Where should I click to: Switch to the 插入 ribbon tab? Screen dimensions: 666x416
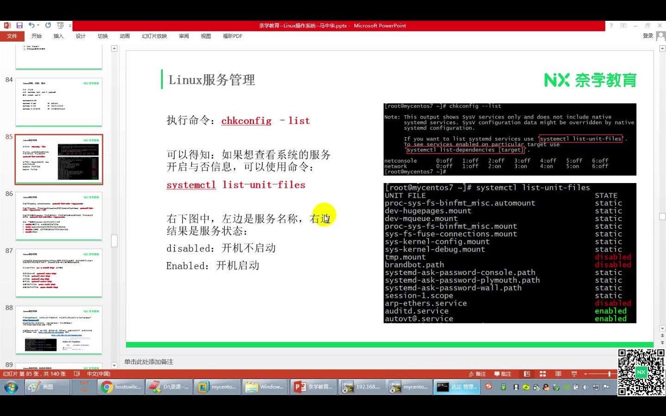click(58, 36)
